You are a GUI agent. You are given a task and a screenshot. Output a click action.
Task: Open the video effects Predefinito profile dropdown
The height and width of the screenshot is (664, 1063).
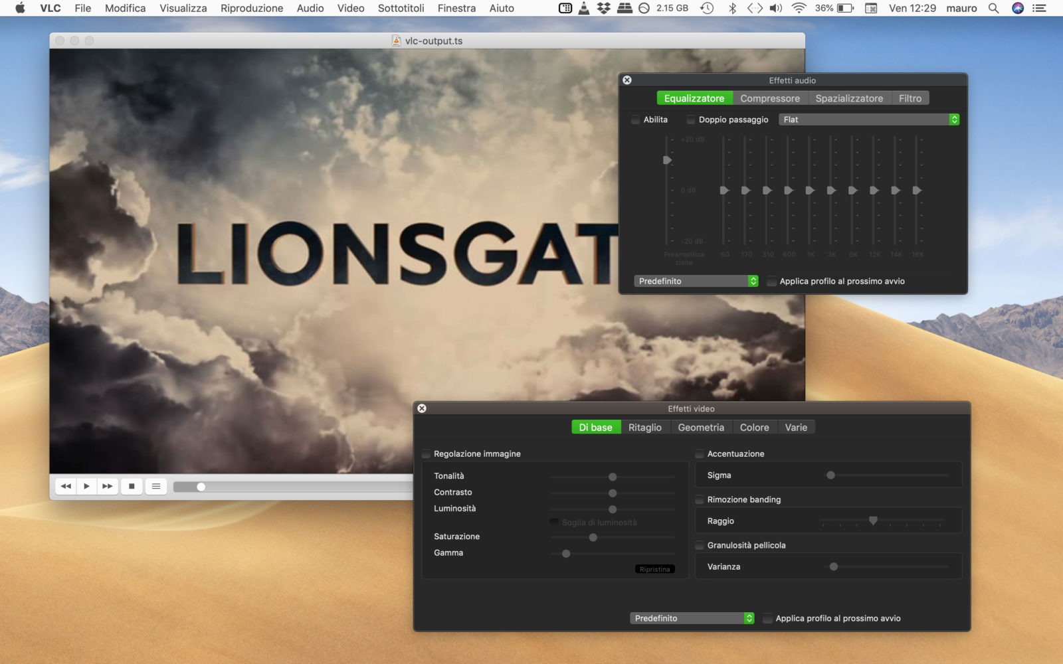point(692,618)
